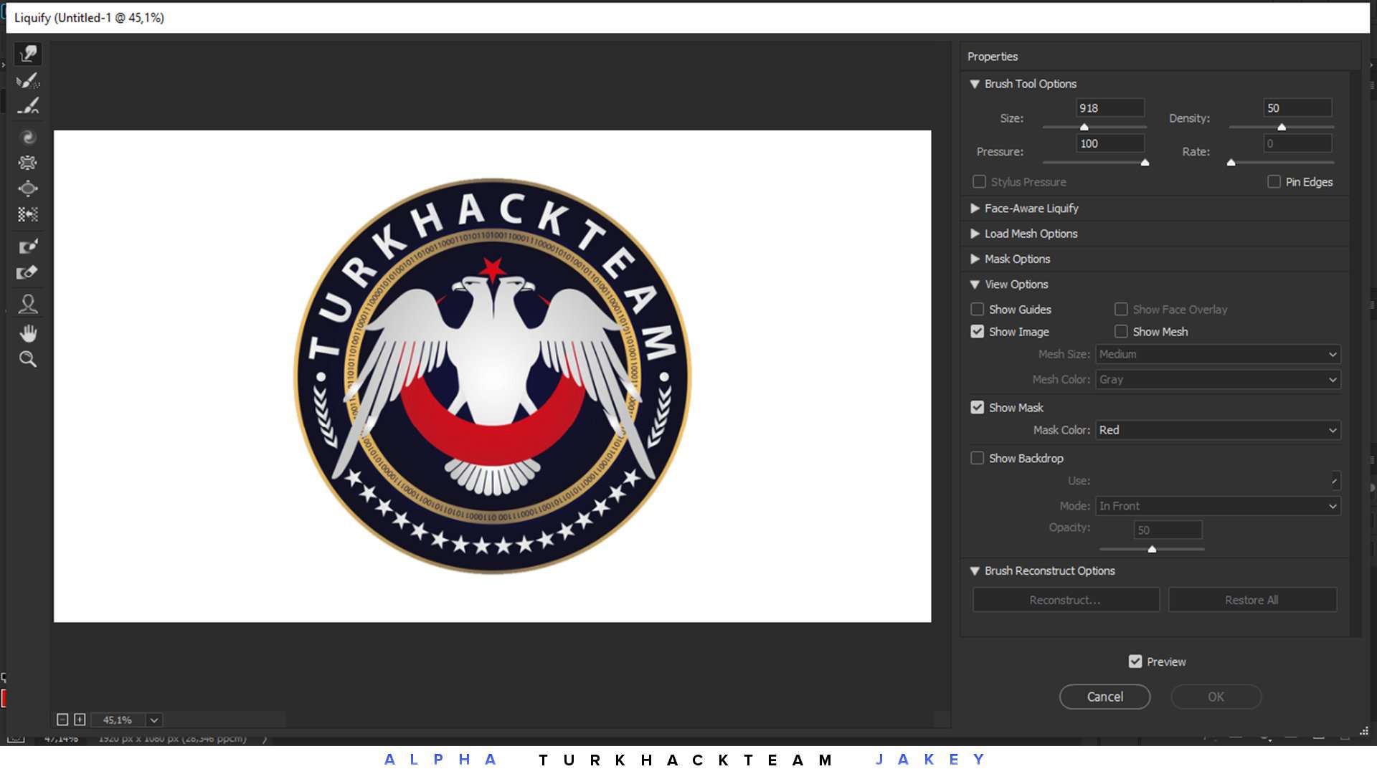Click the Properties panel header
Screen dimensions: 1377x774
tap(993, 57)
